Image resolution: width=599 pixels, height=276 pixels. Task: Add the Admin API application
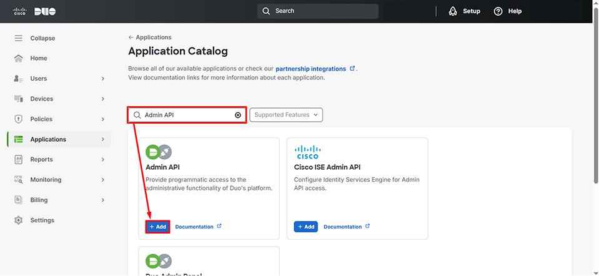(157, 227)
